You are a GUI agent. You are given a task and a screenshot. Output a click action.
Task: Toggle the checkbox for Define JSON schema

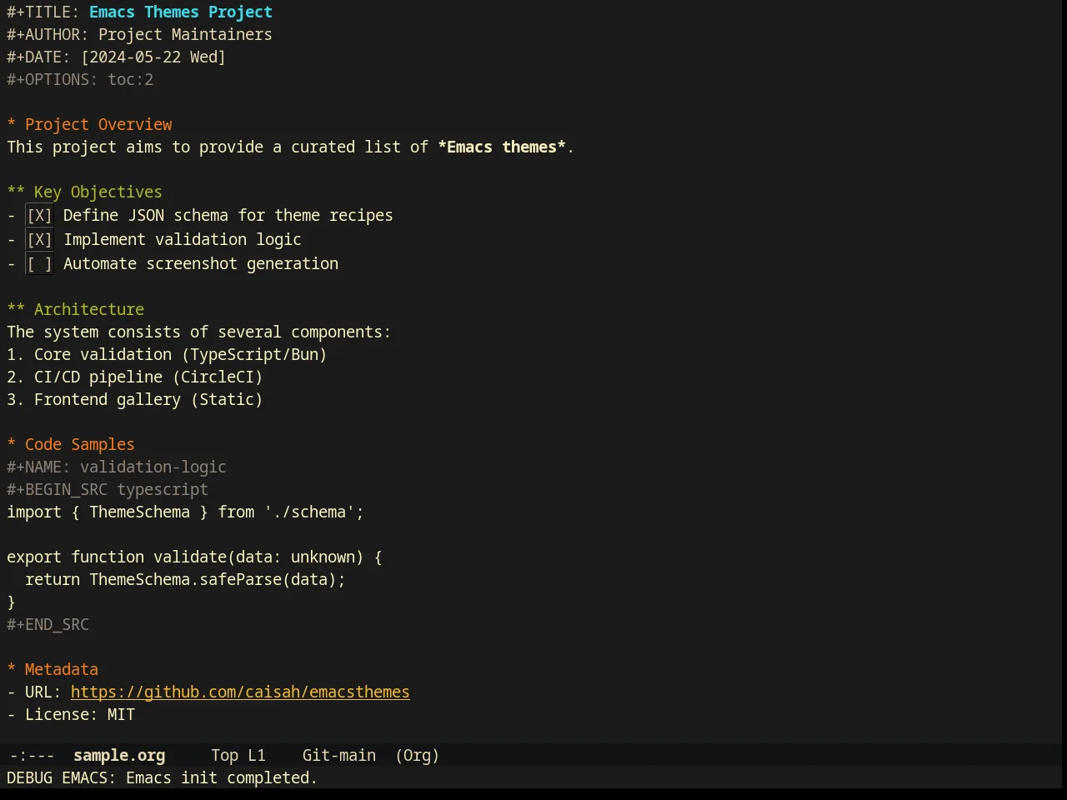pos(39,216)
